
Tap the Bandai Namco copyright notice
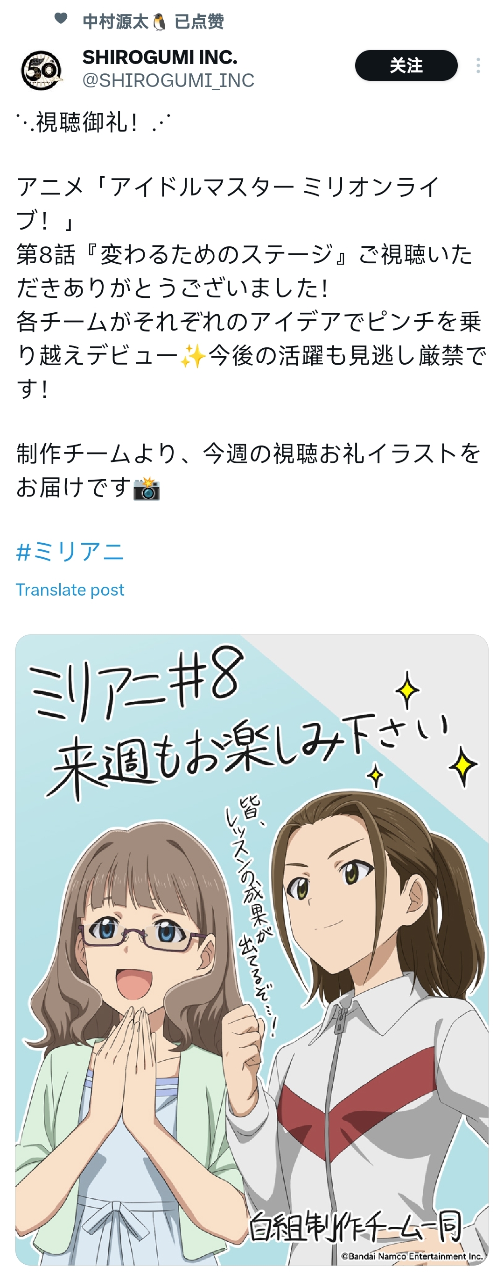point(412,1256)
